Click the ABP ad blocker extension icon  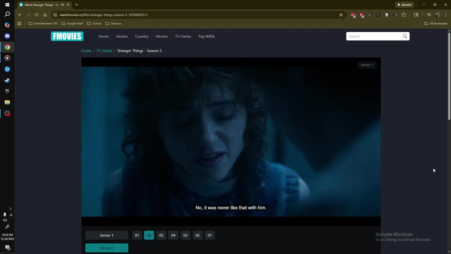[x=353, y=15]
